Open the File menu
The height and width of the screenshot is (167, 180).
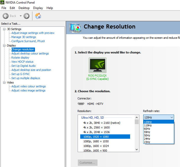[x=4, y=8]
